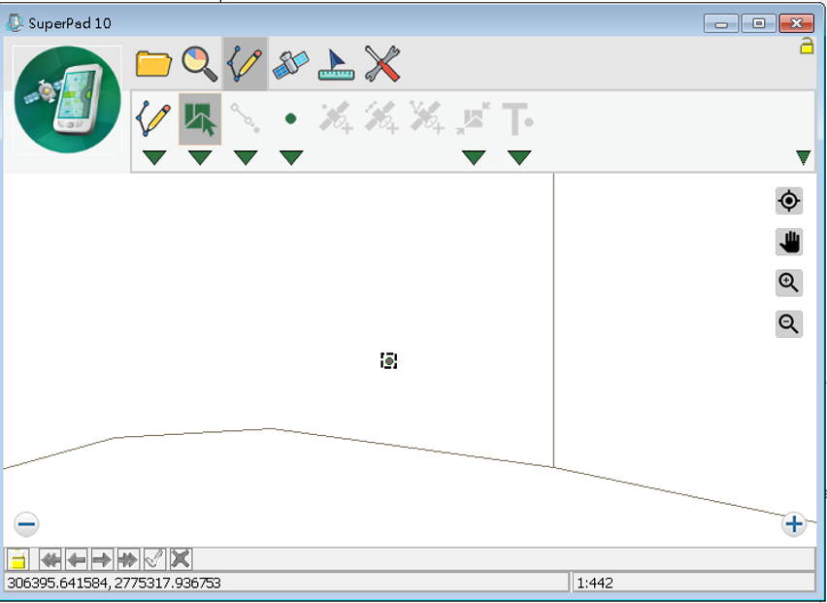The width and height of the screenshot is (827, 603).
Task: Choose the green point drawing tool
Action: 290,118
